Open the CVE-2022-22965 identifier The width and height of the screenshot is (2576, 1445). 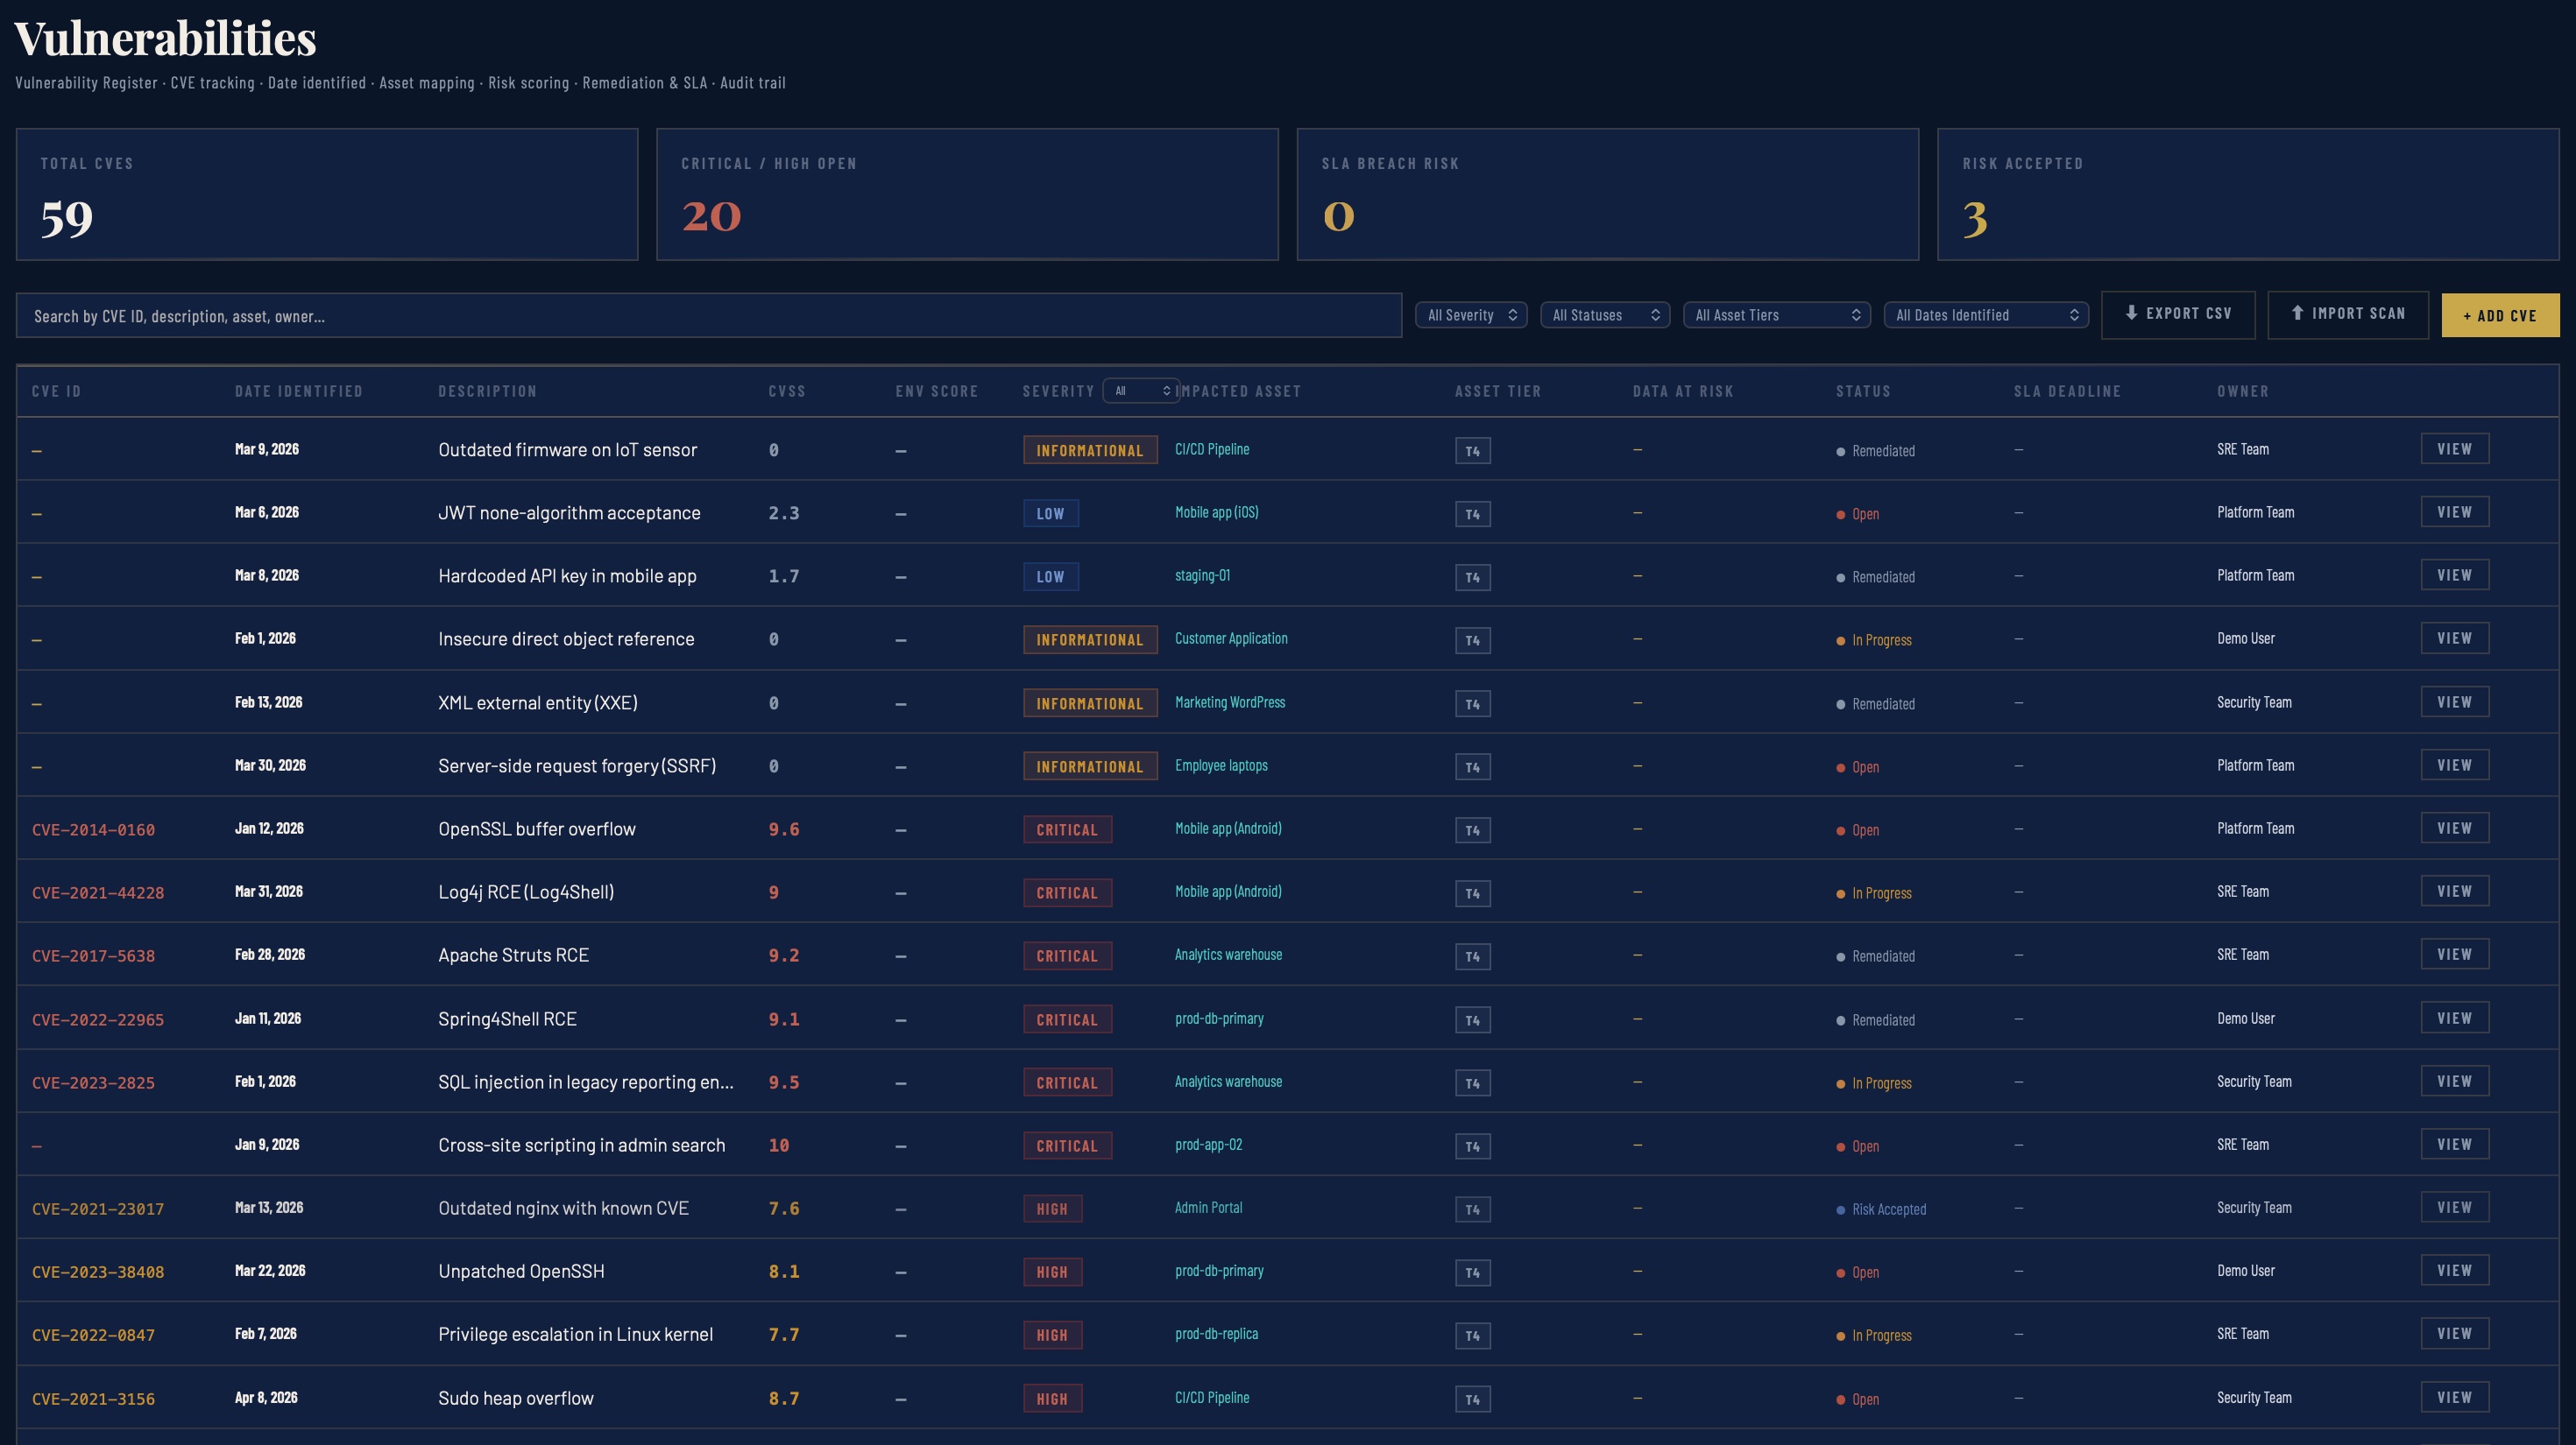click(98, 1019)
